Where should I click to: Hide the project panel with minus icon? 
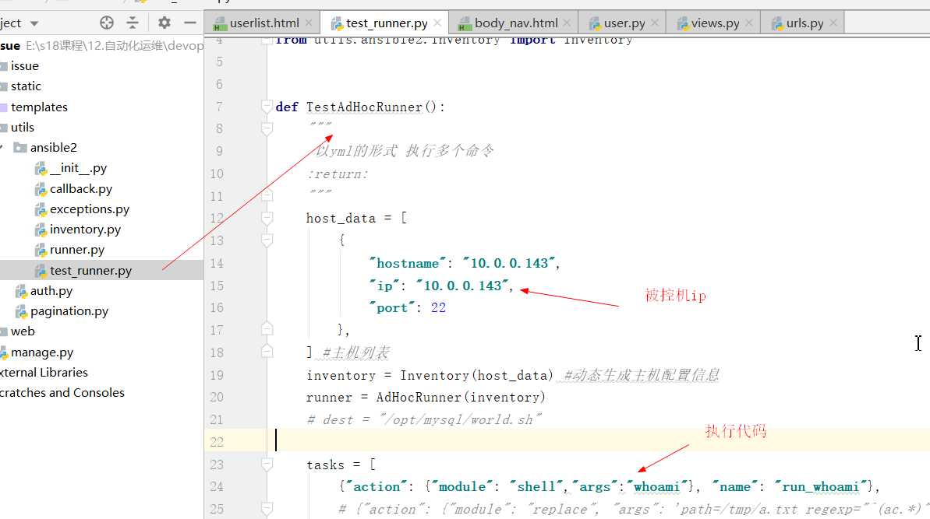coord(189,23)
